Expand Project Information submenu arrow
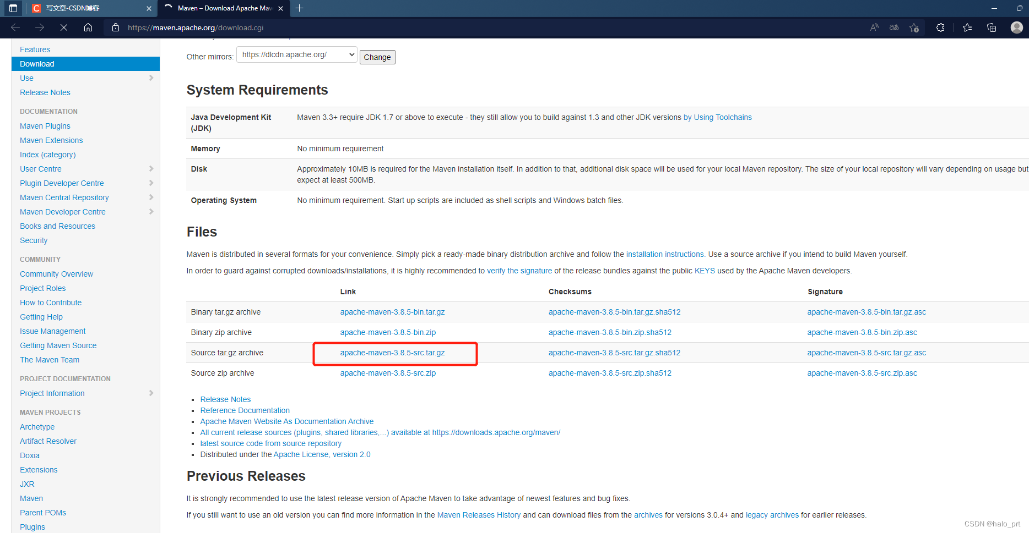 tap(151, 393)
